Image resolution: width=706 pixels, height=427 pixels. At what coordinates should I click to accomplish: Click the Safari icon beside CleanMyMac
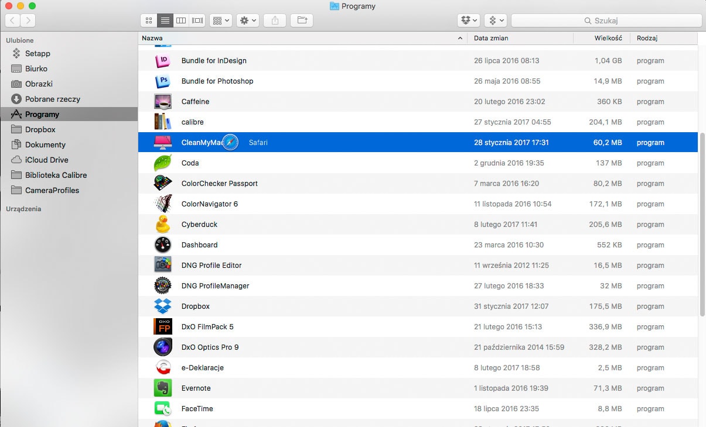pos(231,142)
